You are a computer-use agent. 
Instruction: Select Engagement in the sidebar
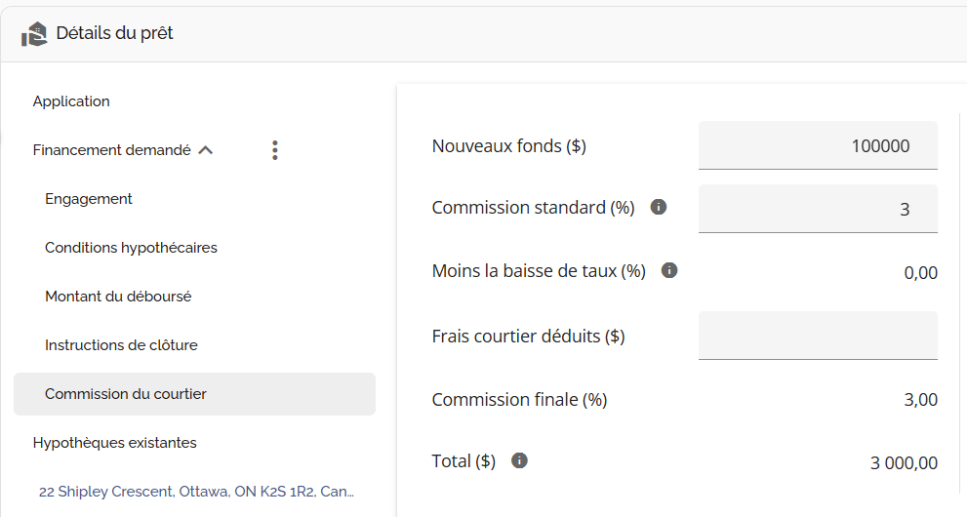(x=89, y=199)
